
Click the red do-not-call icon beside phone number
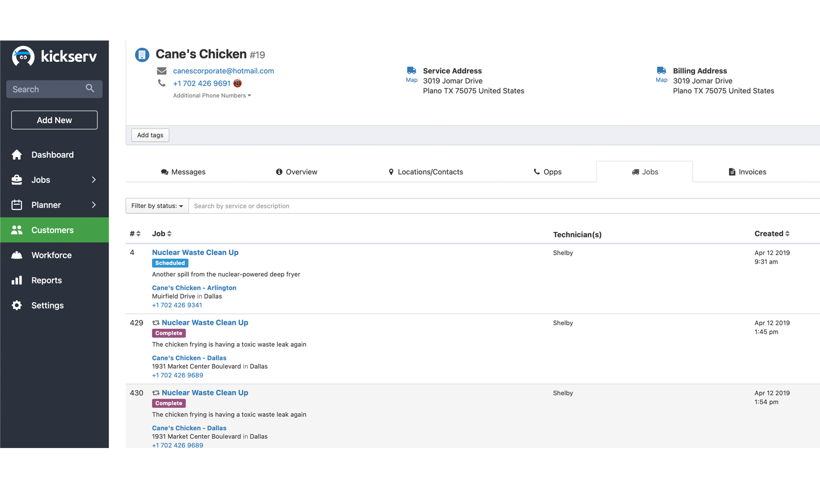(x=237, y=83)
